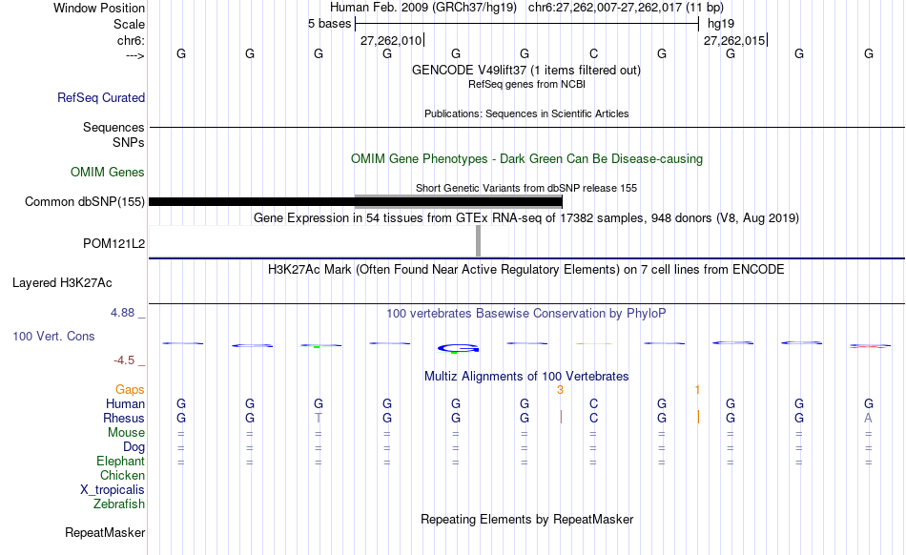
Task: Click the C base in Rhesus row
Action: click(x=593, y=418)
